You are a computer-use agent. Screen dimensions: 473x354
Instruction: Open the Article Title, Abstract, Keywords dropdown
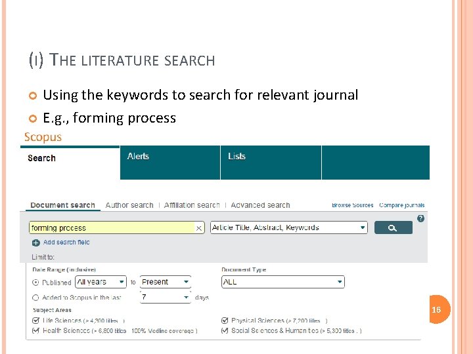288,227
